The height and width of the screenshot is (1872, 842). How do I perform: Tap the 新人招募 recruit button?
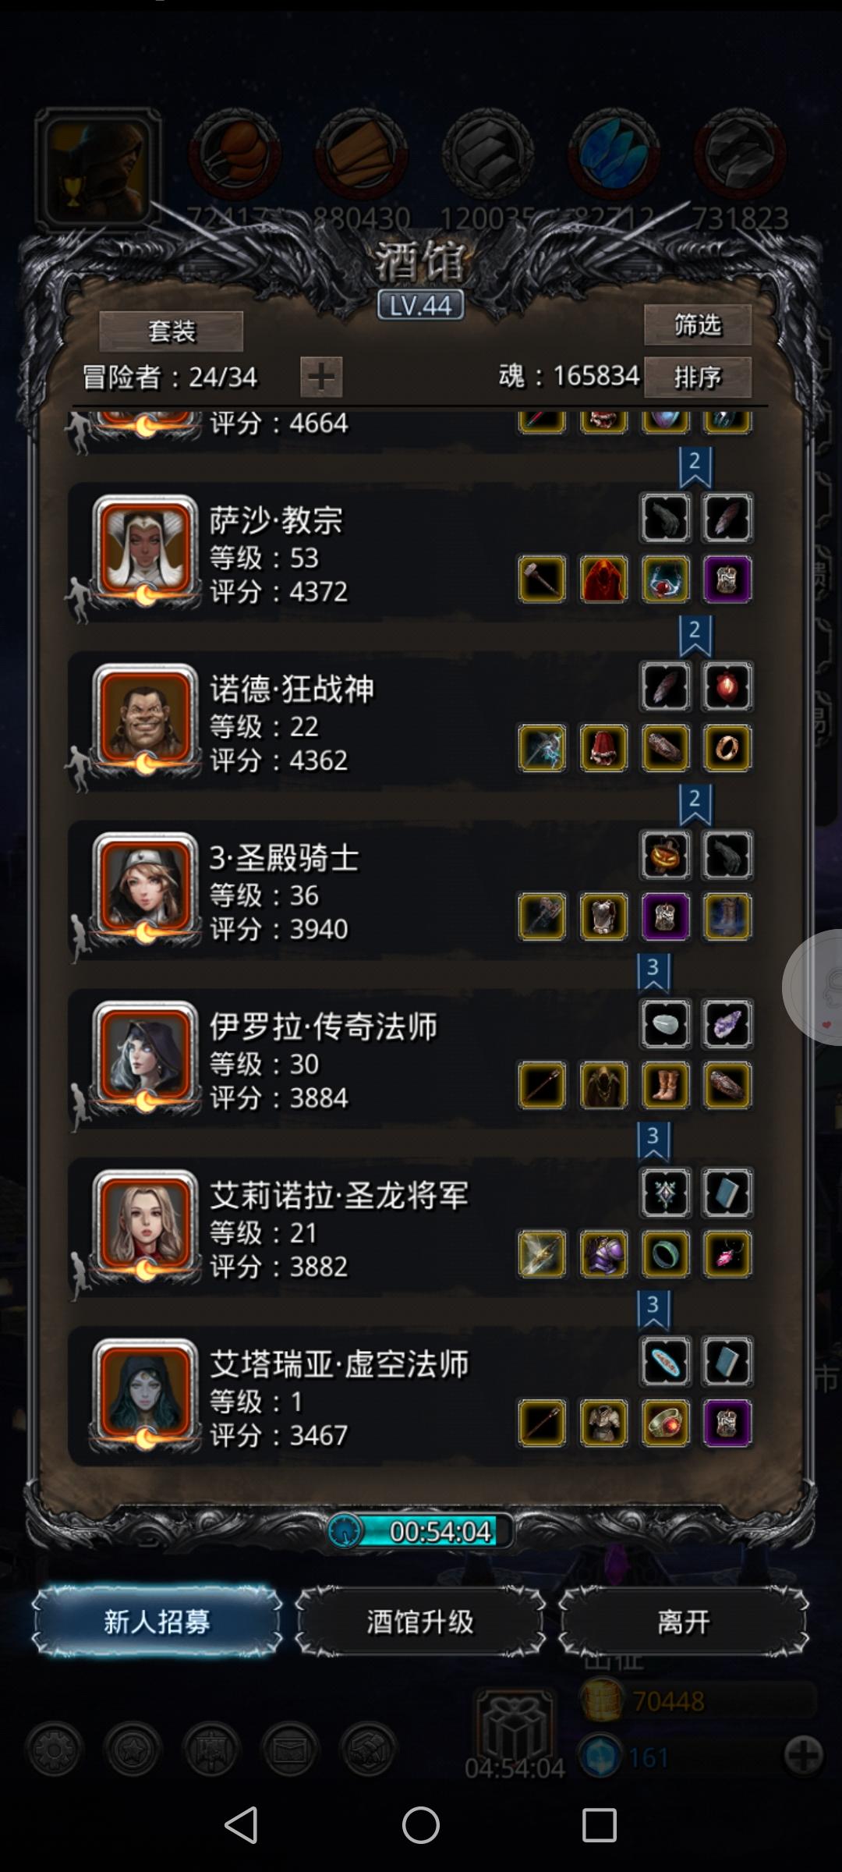(157, 1622)
